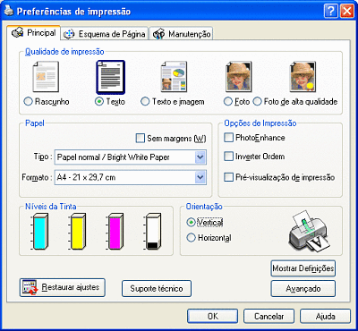Open the Manutenção tab
Image resolution: width=358 pixels, height=331 pixels.
182,34
